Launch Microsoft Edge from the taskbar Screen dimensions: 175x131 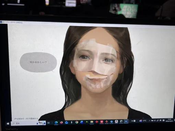(x=56, y=123)
